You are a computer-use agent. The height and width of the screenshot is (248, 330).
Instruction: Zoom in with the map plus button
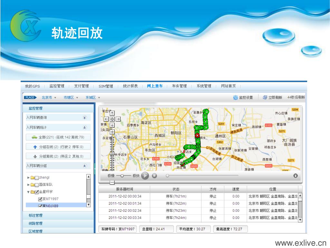pyautogui.click(x=112, y=132)
